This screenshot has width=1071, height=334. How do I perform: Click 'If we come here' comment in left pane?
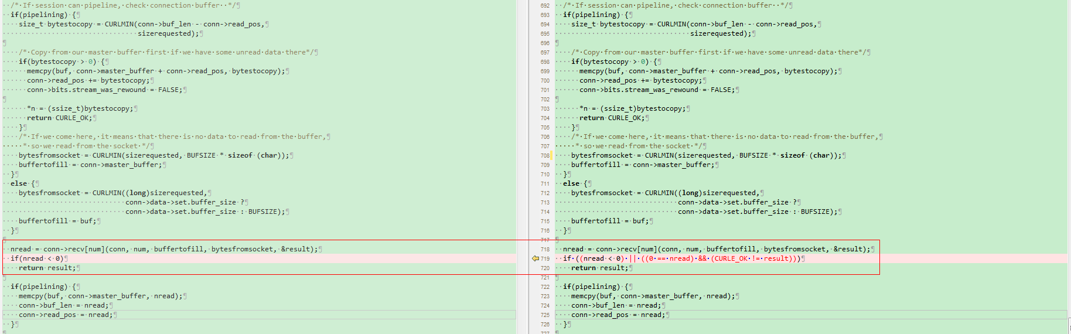[172, 137]
